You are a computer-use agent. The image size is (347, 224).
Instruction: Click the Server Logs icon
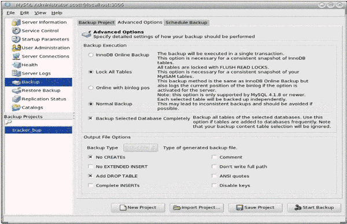click(16, 73)
